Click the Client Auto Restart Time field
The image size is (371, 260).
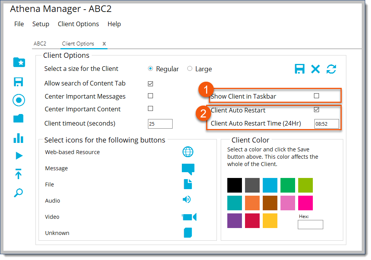[327, 124]
